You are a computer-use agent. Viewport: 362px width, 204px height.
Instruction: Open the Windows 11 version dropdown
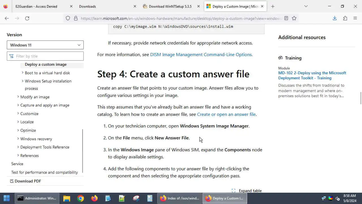45,45
